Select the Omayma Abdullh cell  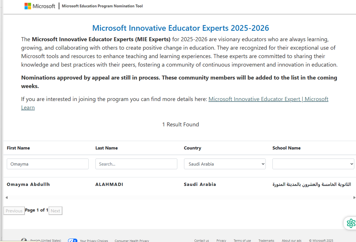point(28,184)
